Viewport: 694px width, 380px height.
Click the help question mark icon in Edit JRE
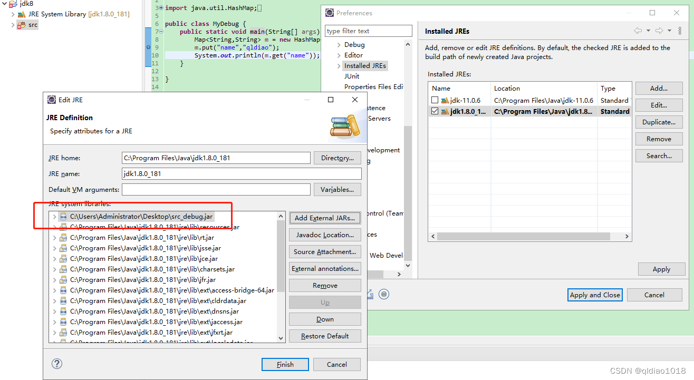[56, 364]
